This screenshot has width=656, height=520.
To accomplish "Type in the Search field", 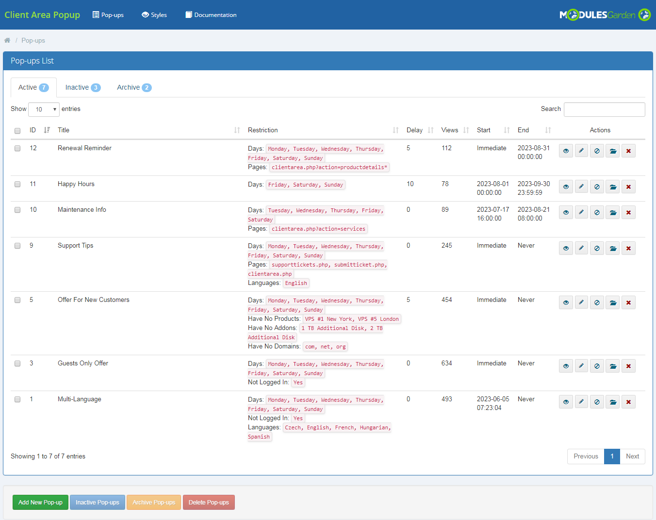I will tap(604, 109).
